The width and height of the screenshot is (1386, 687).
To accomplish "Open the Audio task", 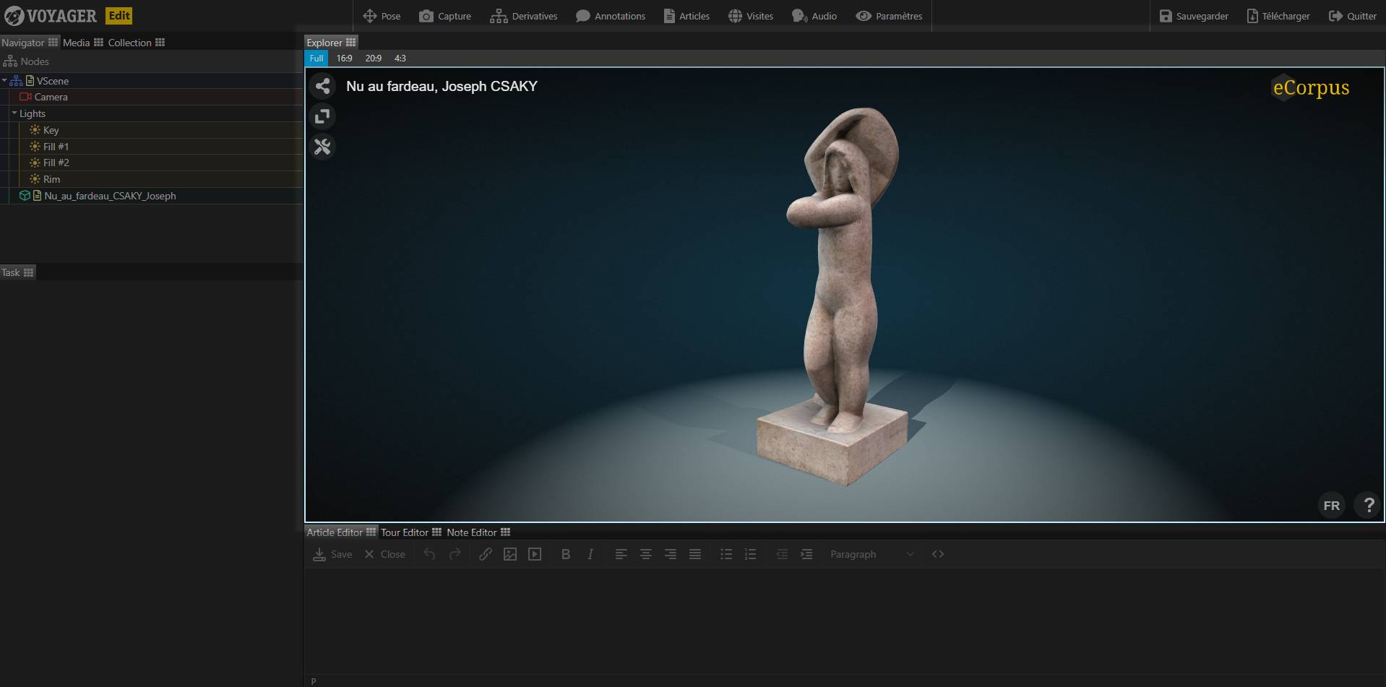I will pos(814,16).
